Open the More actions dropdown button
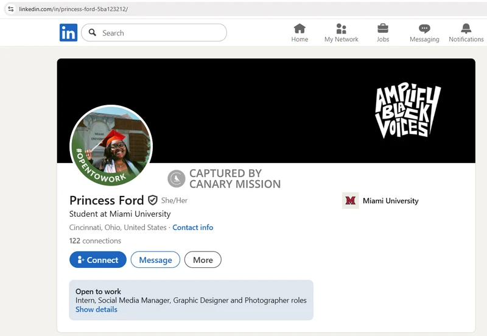The height and width of the screenshot is (336, 487). click(203, 259)
